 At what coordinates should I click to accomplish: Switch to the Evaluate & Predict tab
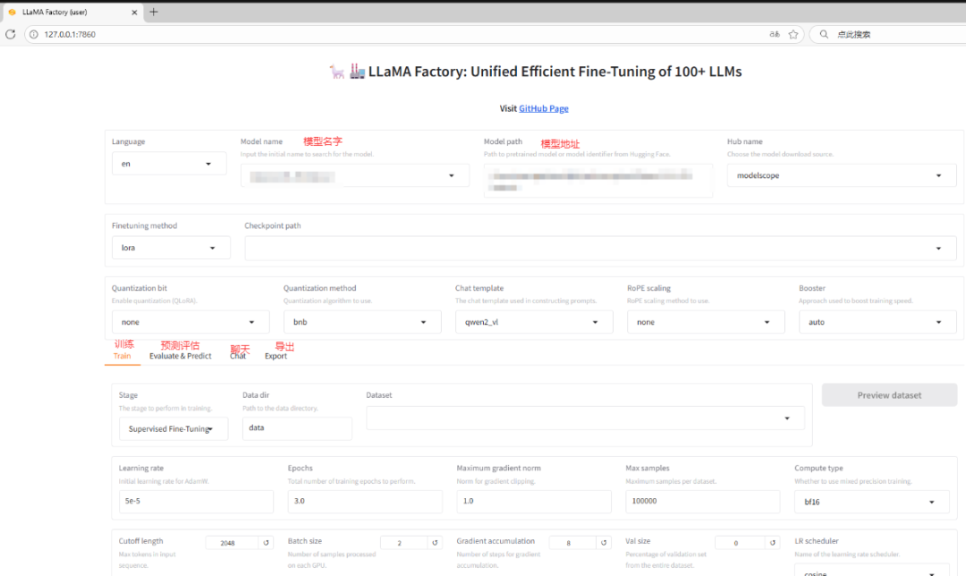181,356
